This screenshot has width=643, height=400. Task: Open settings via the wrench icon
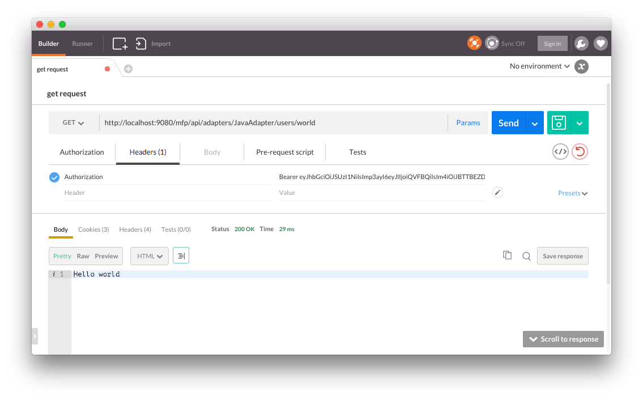coord(581,44)
